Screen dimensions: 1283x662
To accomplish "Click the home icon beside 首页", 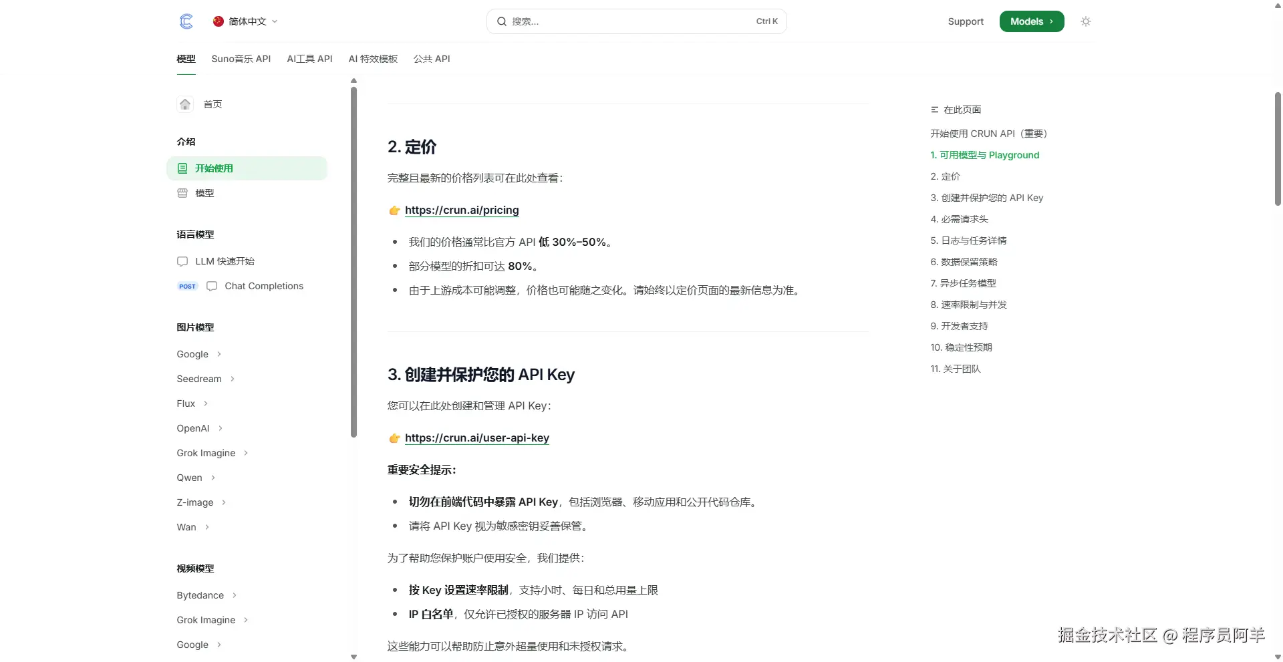I will 185,104.
